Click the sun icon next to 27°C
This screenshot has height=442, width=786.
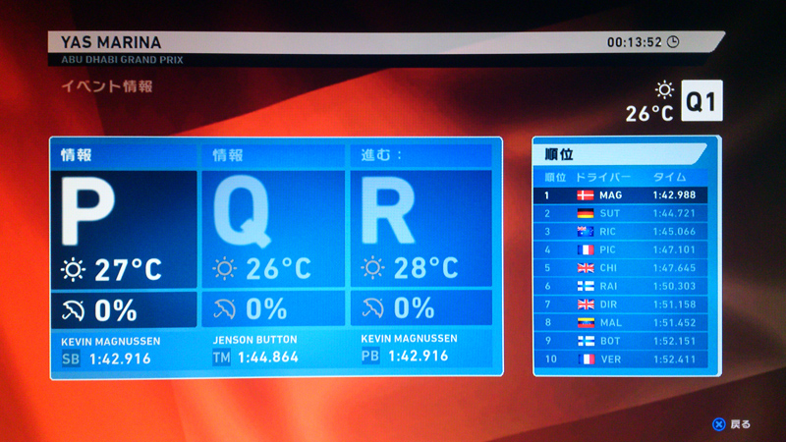(73, 270)
